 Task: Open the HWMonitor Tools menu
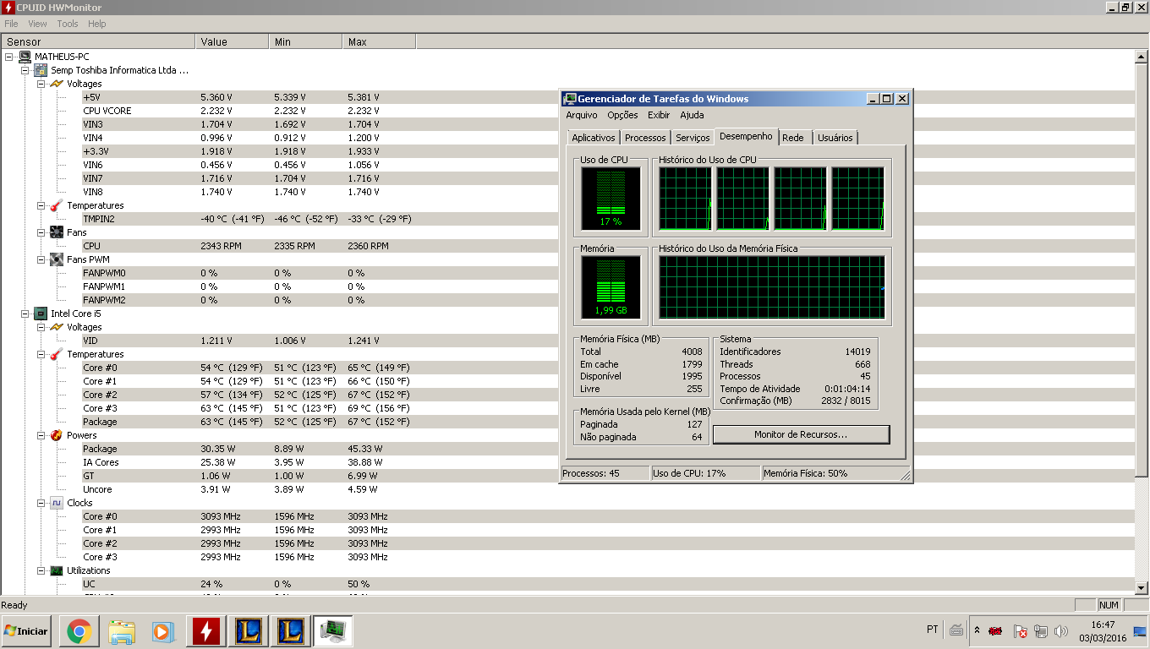click(68, 24)
